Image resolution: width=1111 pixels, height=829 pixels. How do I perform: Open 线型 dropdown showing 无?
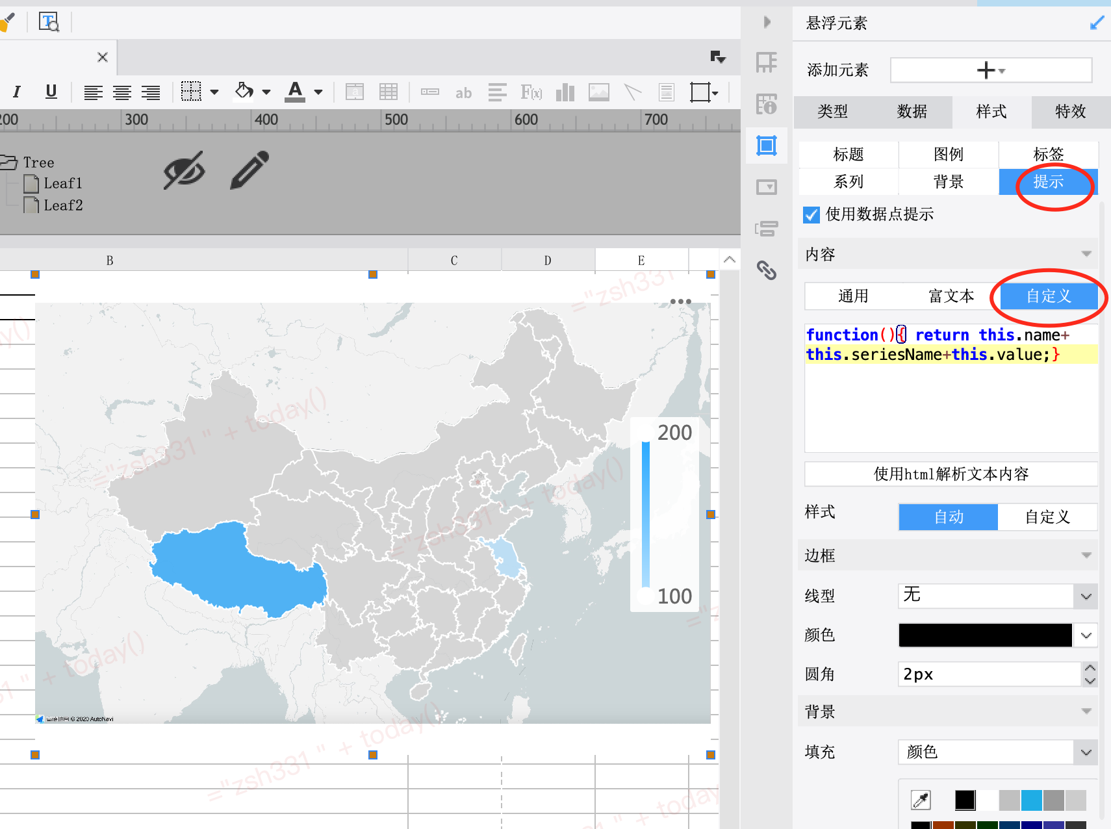(997, 596)
